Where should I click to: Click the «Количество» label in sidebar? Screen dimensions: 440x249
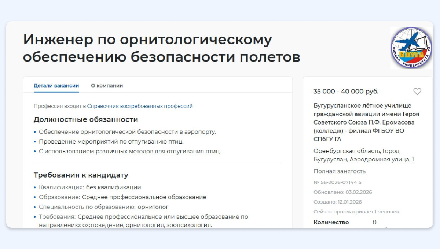pyautogui.click(x=331, y=222)
